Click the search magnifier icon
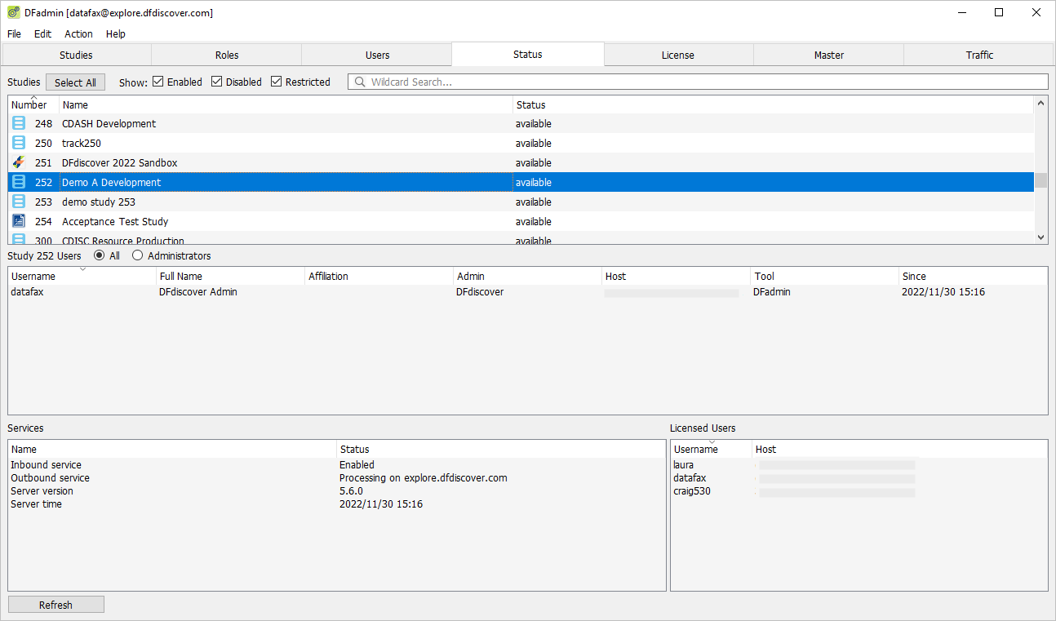The height and width of the screenshot is (621, 1056). click(x=360, y=82)
